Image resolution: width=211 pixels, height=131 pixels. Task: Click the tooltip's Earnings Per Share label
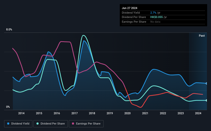pyautogui.click(x=134, y=22)
